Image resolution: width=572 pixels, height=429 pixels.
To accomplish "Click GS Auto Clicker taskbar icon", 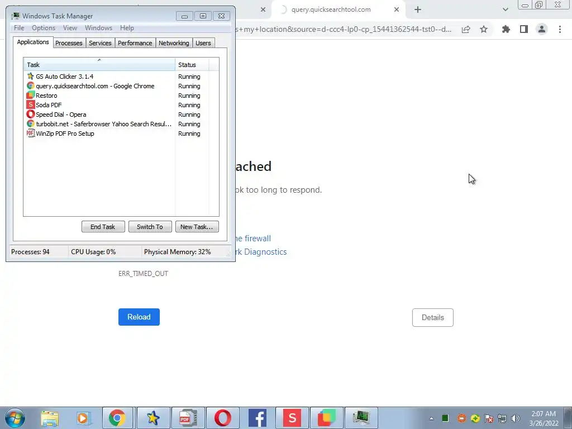I will (x=153, y=418).
